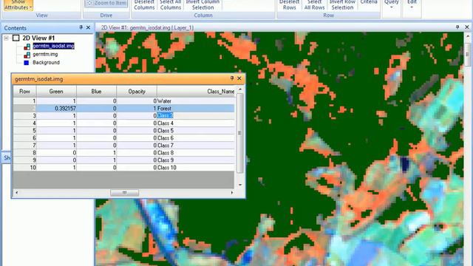Click the 0.392157 green value cell

coord(56,109)
